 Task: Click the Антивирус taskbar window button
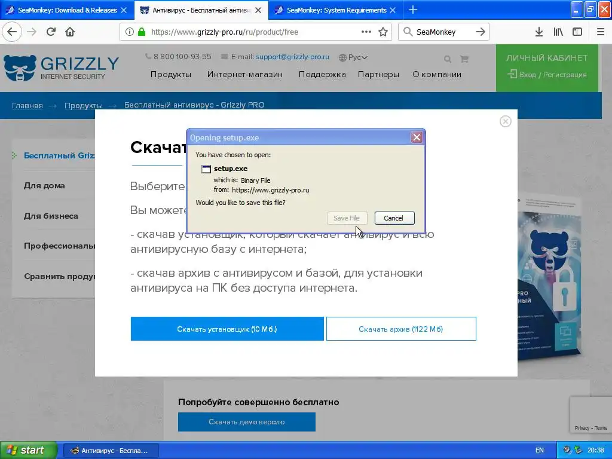tap(111, 451)
